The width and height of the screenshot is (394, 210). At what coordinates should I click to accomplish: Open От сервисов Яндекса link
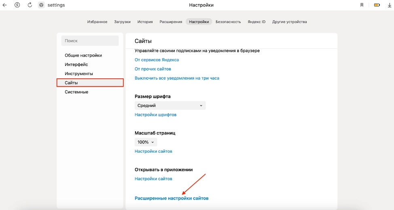157,60
